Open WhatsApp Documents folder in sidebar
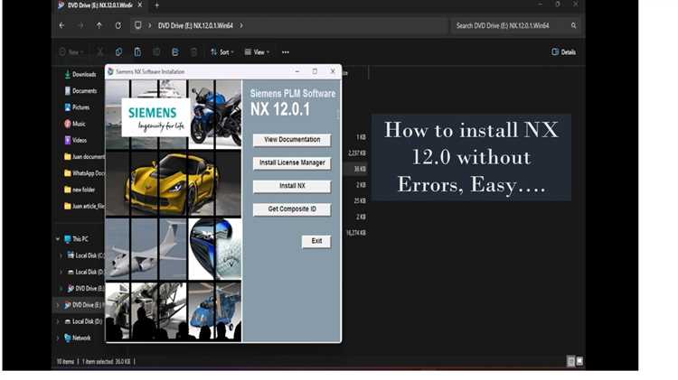Image resolution: width=678 pixels, height=380 pixels. (x=84, y=173)
